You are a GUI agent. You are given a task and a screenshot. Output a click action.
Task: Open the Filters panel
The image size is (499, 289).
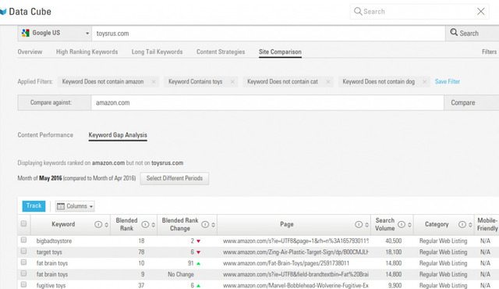point(489,52)
